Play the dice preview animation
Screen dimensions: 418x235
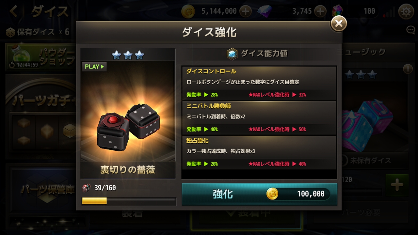tap(94, 67)
